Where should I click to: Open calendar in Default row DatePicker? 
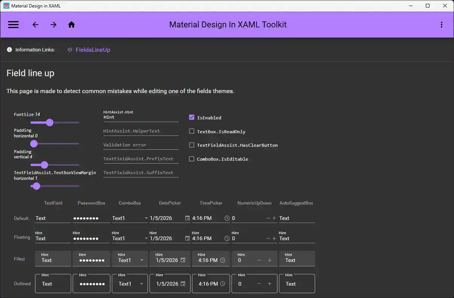187,218
